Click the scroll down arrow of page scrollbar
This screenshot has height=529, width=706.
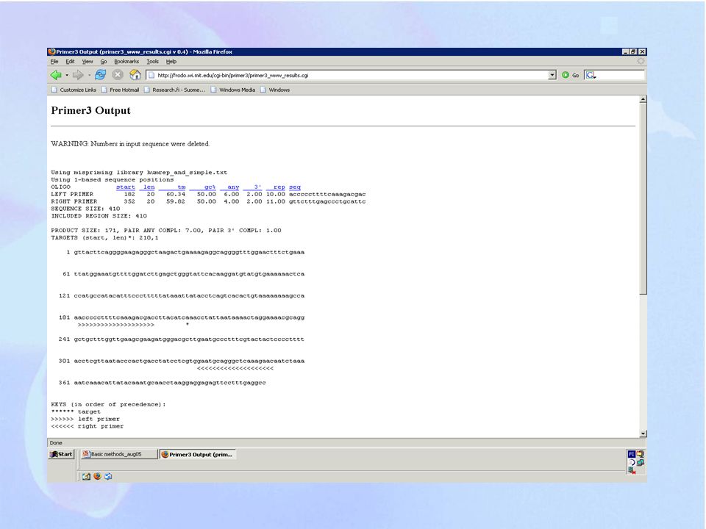[x=643, y=433]
